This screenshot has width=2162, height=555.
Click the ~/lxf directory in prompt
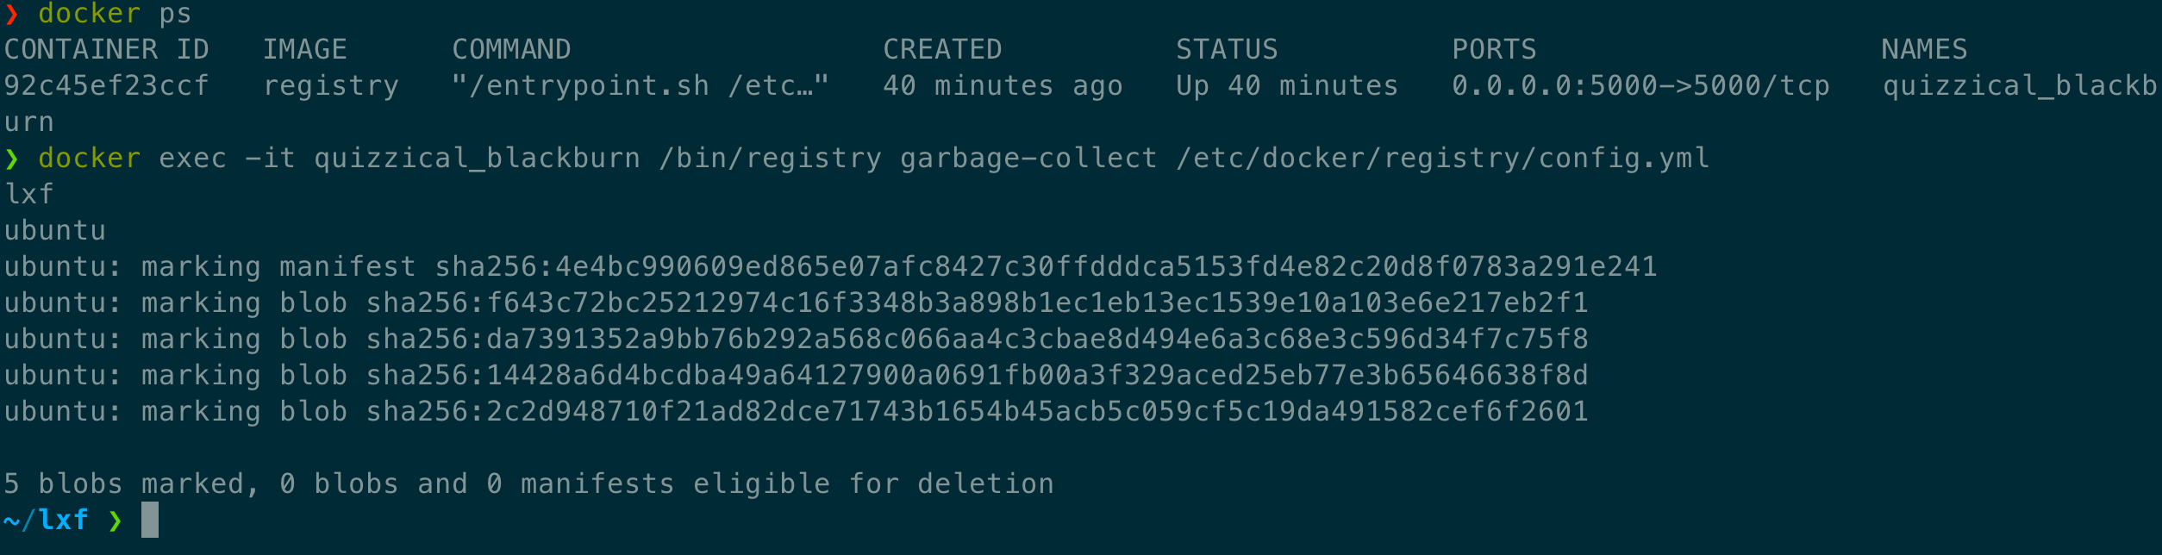pos(46,520)
